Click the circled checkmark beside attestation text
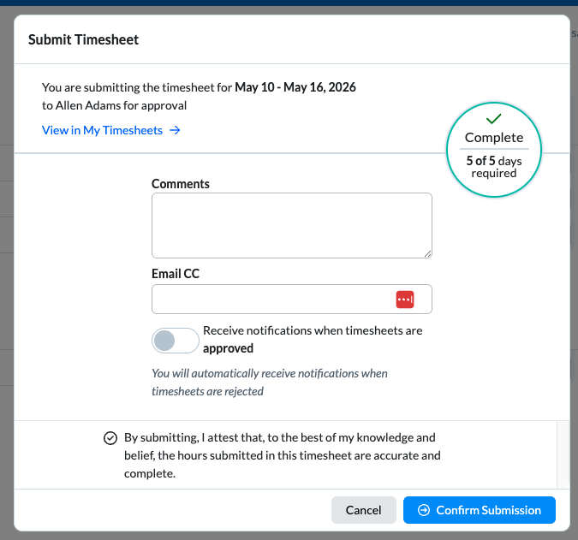578x540 pixels. pos(110,438)
